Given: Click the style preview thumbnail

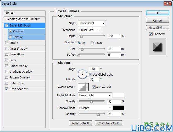Looking at the screenshot, I should 158,46.
